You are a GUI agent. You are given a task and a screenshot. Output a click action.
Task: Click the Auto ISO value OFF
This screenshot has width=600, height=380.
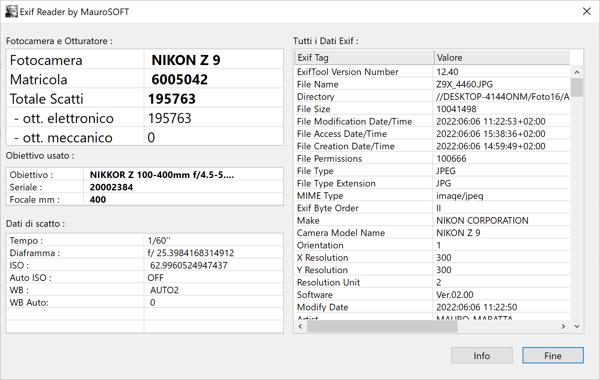click(x=156, y=278)
